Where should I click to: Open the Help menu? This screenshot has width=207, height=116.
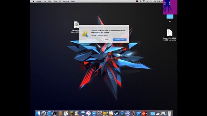pyautogui.click(x=73, y=1)
